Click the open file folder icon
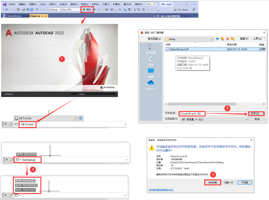Viewport: 269px width, 200px height. coord(24,10)
